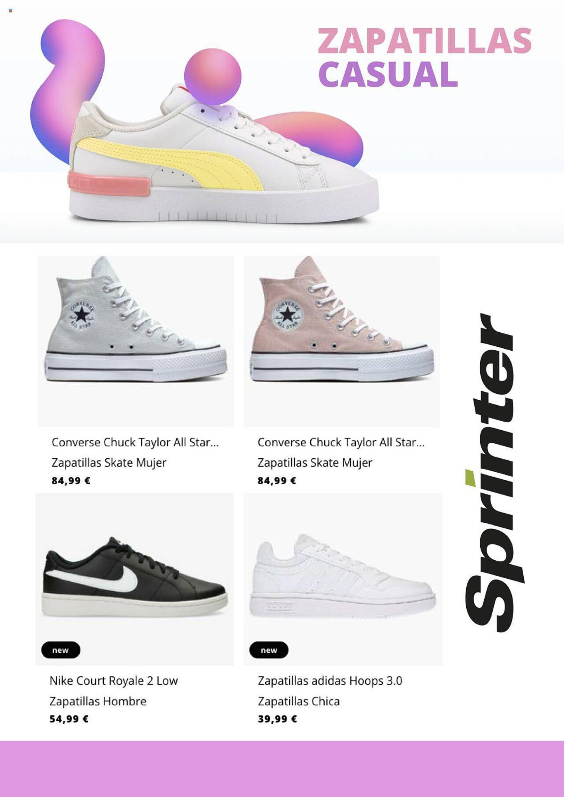Image resolution: width=564 pixels, height=797 pixels.
Task: Click grey Converse Chuck Taylor All Star title
Action: 135,442
